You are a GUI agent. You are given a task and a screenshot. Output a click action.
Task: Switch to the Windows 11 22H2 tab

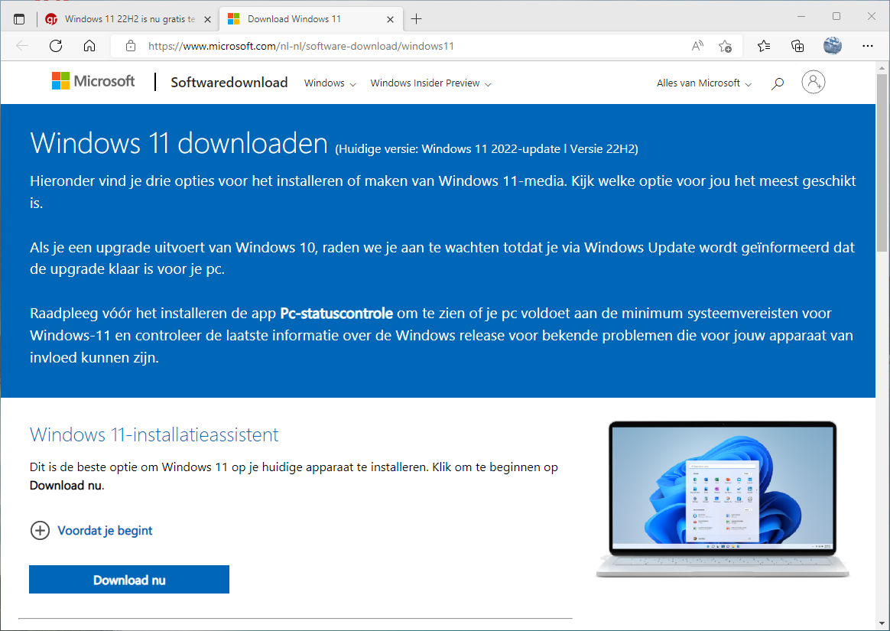(x=122, y=18)
